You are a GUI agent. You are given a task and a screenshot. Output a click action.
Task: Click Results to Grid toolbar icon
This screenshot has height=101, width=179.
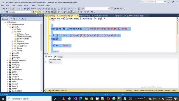(x=71, y=12)
